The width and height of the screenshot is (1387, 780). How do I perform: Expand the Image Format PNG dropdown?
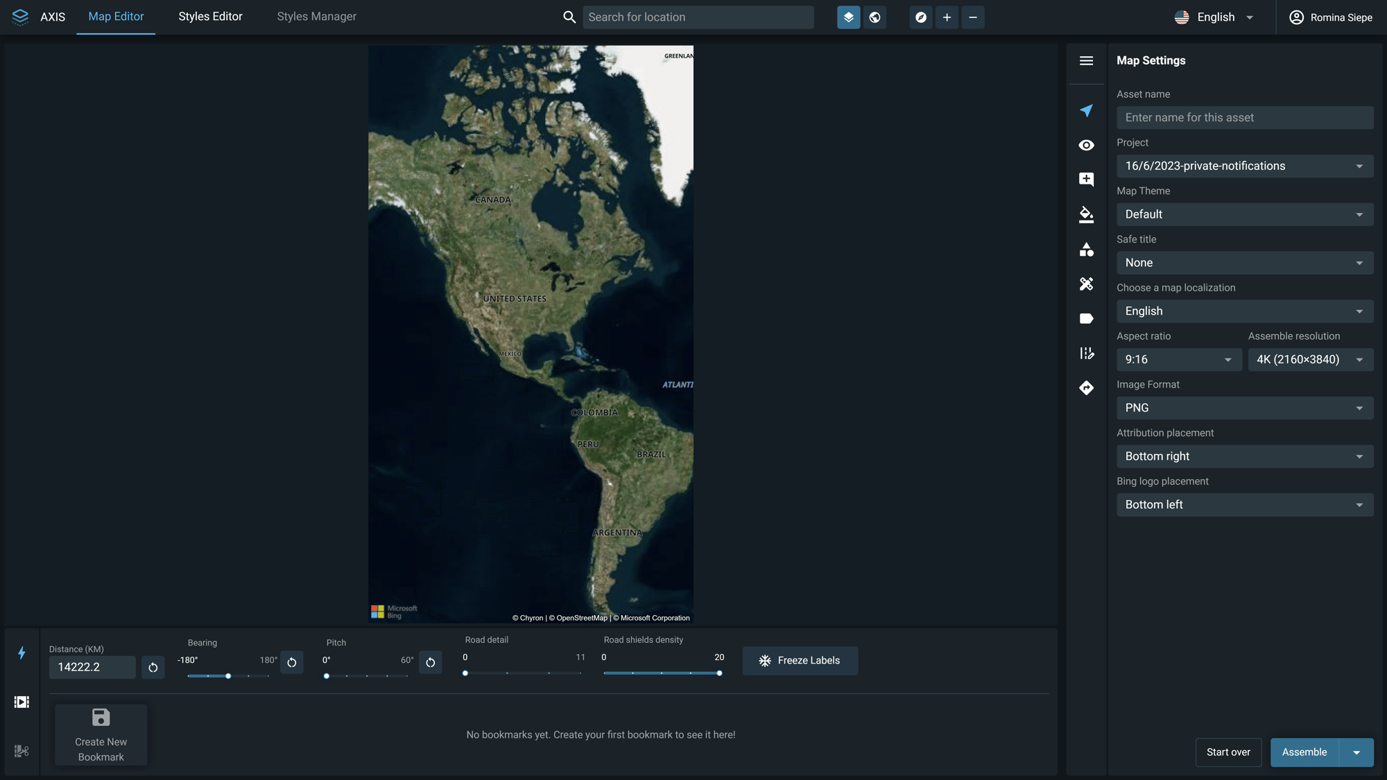pyautogui.click(x=1244, y=408)
